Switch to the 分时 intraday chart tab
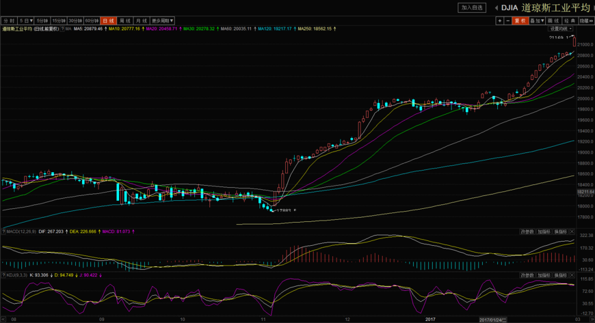 coord(9,21)
